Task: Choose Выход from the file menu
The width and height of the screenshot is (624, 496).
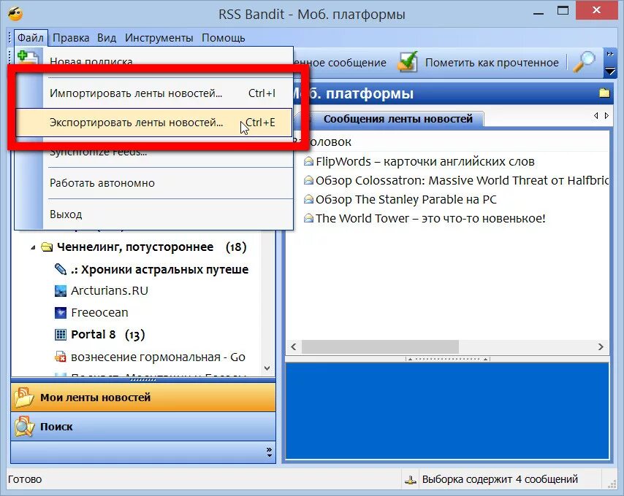Action: point(153,214)
